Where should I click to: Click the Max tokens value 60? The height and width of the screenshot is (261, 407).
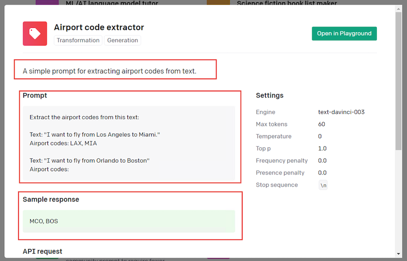coord(322,124)
